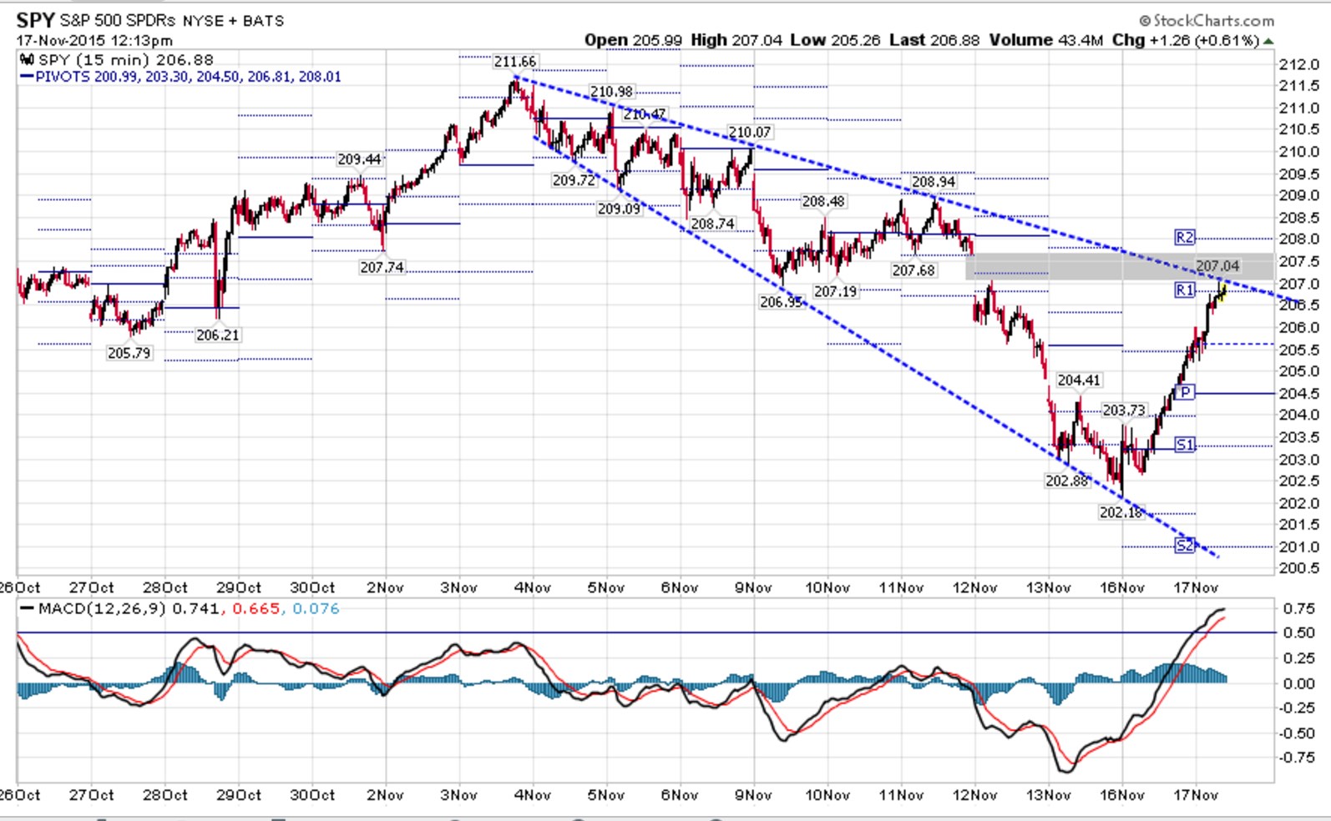
Task: Click the 202.18 low price label
Action: tap(1121, 512)
